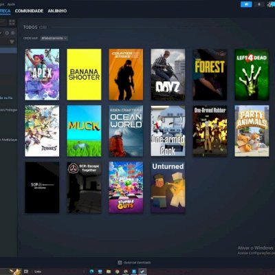
Task: Switch library to grid view icon
Action: pos(12,22)
